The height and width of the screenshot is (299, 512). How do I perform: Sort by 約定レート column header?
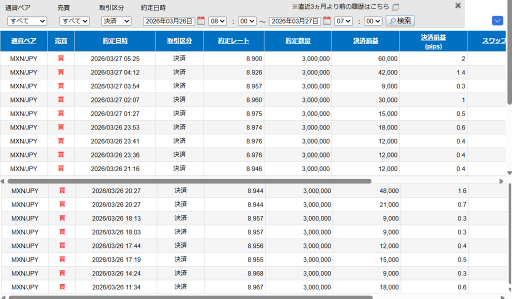[x=233, y=41]
